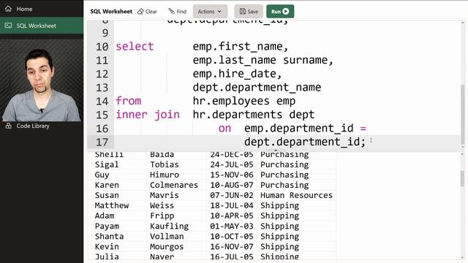This screenshot has height=263, width=468.
Task: Click 'dept.department_id;' on line 17
Action: tap(305, 142)
